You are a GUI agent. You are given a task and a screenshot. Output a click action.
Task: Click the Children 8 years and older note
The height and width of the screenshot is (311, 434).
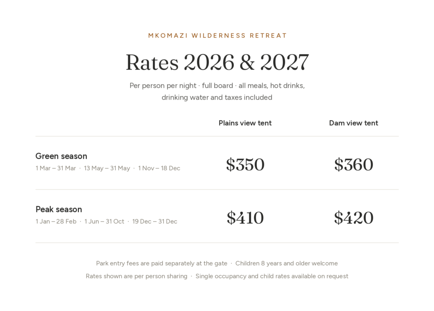point(287,264)
